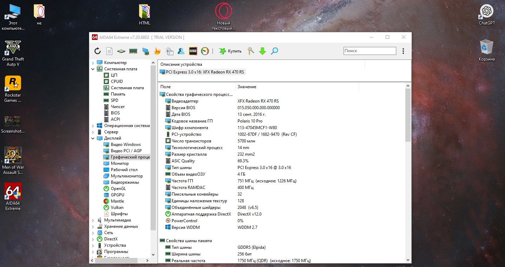
Task: Collapse the Дисплей tree node
Action: point(93,138)
